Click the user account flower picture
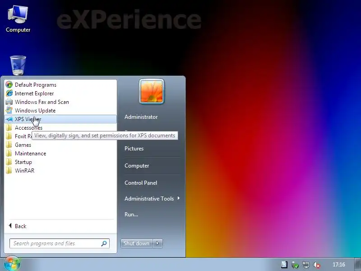 point(152,92)
